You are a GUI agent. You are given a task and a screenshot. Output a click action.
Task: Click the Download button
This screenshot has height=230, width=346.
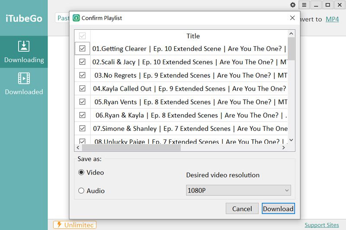click(x=278, y=208)
